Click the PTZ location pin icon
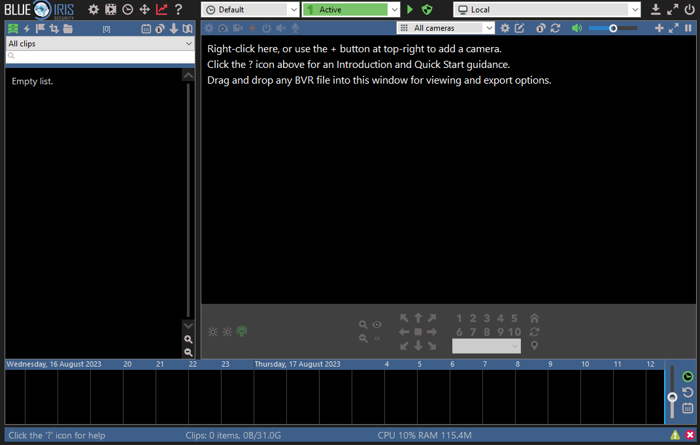 point(535,346)
